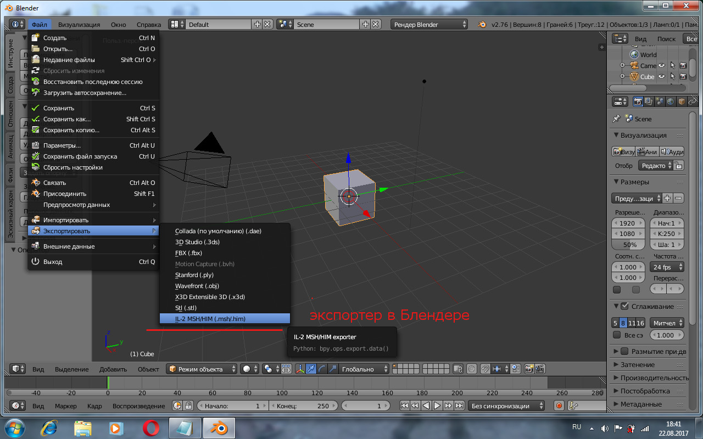Screen dimensions: 703x439
Task: Select the IL-2 MSH/HIM export option
Action: pyautogui.click(x=225, y=319)
